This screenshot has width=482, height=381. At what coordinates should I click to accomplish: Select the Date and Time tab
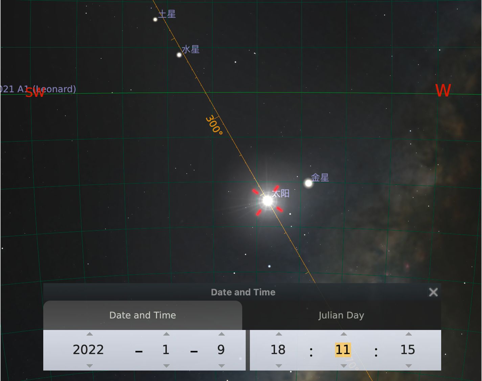142,315
